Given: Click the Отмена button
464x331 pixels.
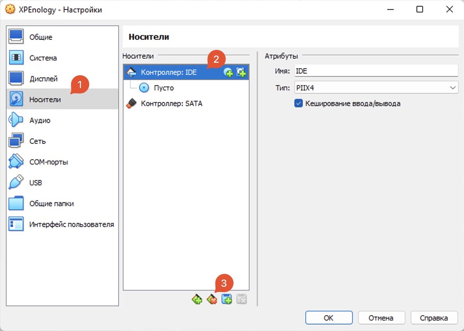Looking at the screenshot, I should [381, 318].
